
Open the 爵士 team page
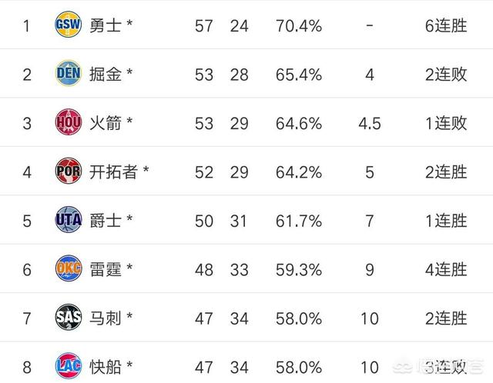pyautogui.click(x=106, y=221)
